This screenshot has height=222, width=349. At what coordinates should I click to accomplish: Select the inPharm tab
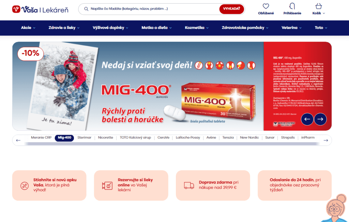coord(308,138)
